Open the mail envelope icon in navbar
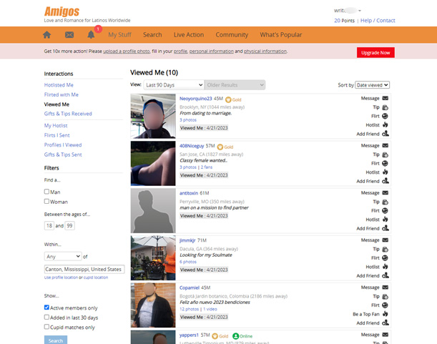 (x=69, y=35)
